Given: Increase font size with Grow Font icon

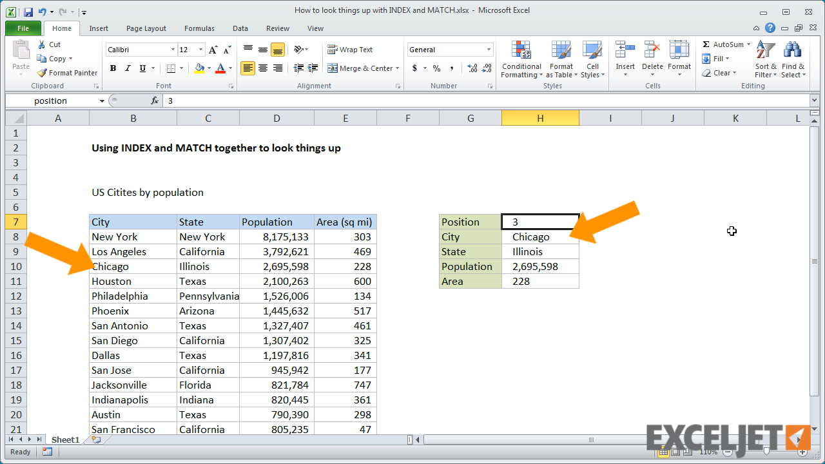Looking at the screenshot, I should [x=213, y=50].
